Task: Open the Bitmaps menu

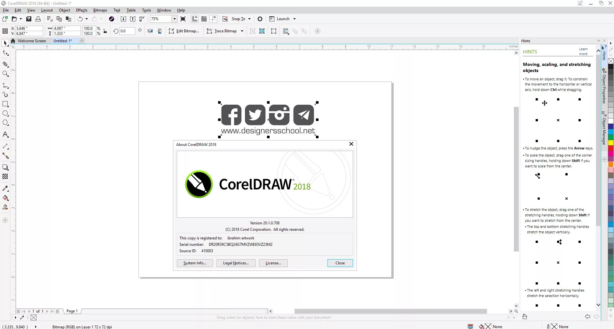Action: [100, 10]
